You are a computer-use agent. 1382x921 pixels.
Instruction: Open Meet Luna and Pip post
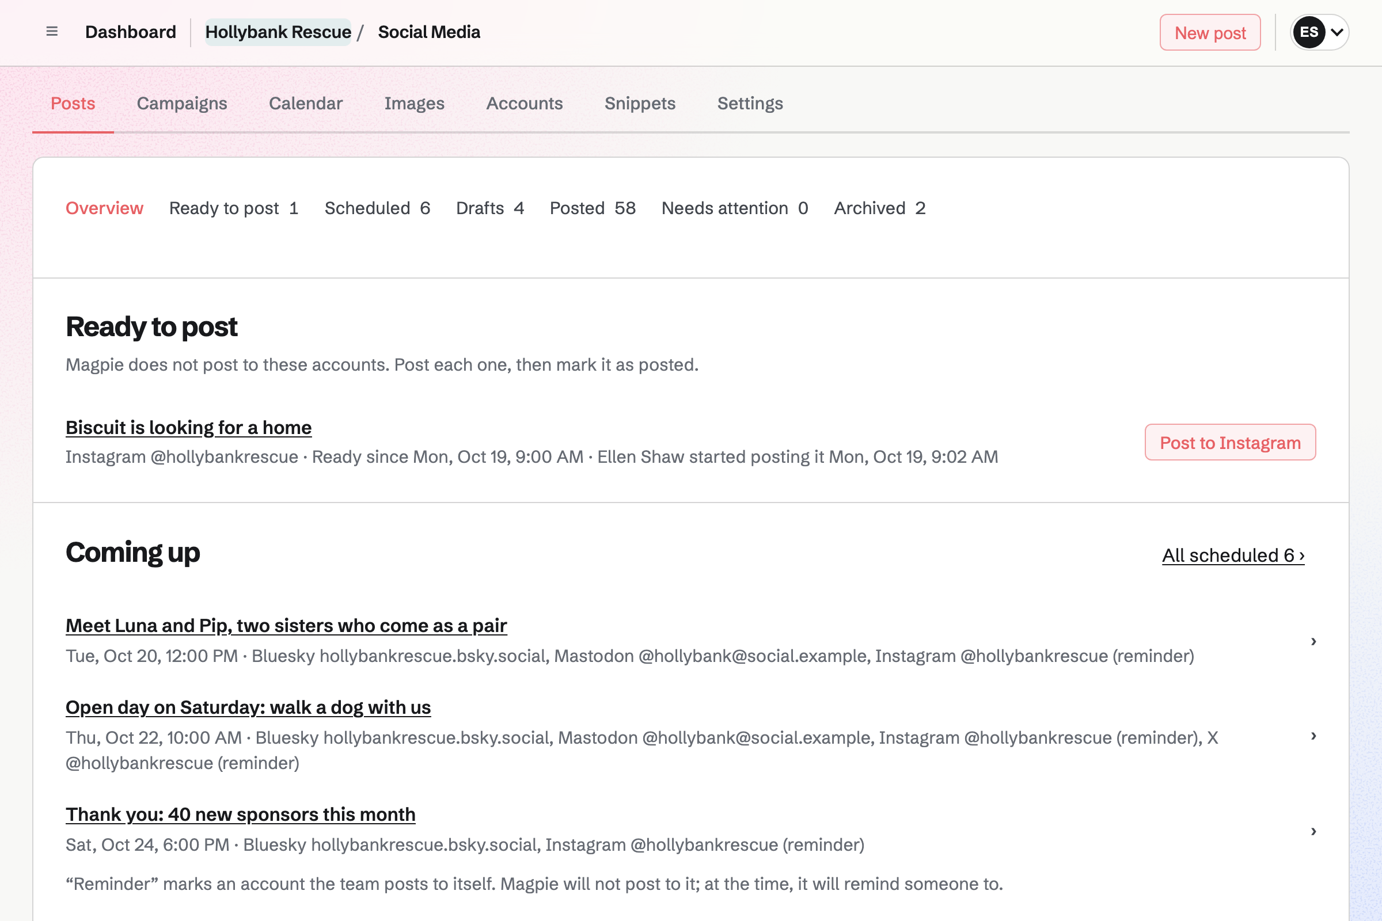(286, 626)
